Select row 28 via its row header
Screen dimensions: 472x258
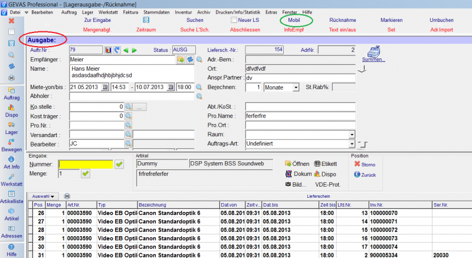click(x=30, y=230)
